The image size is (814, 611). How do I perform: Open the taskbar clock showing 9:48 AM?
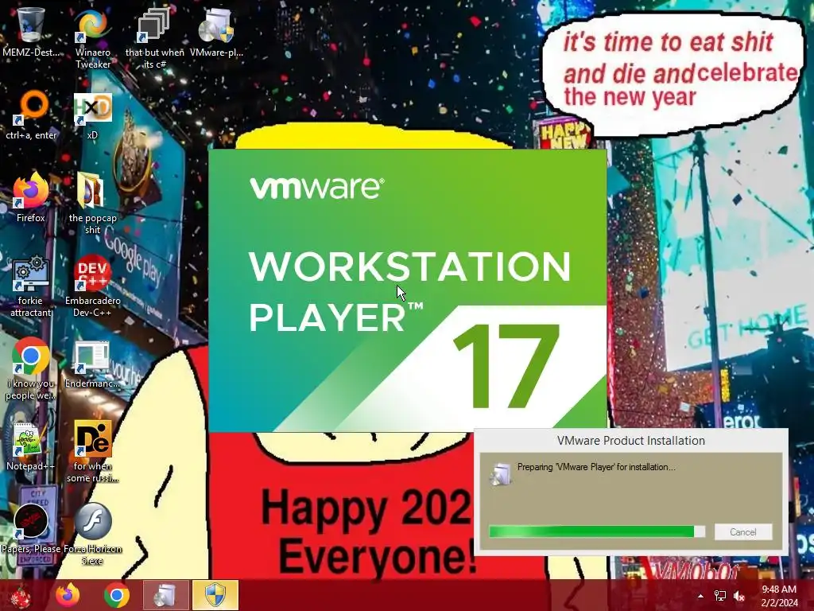pyautogui.click(x=779, y=596)
